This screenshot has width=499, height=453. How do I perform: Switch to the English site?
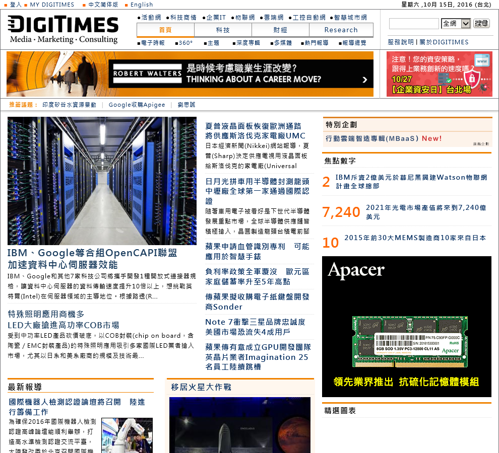142,5
